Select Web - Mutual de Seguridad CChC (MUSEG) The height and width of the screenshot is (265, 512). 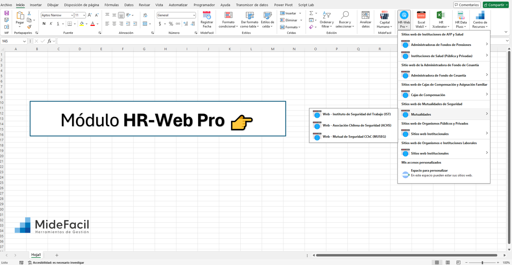tap(354, 137)
